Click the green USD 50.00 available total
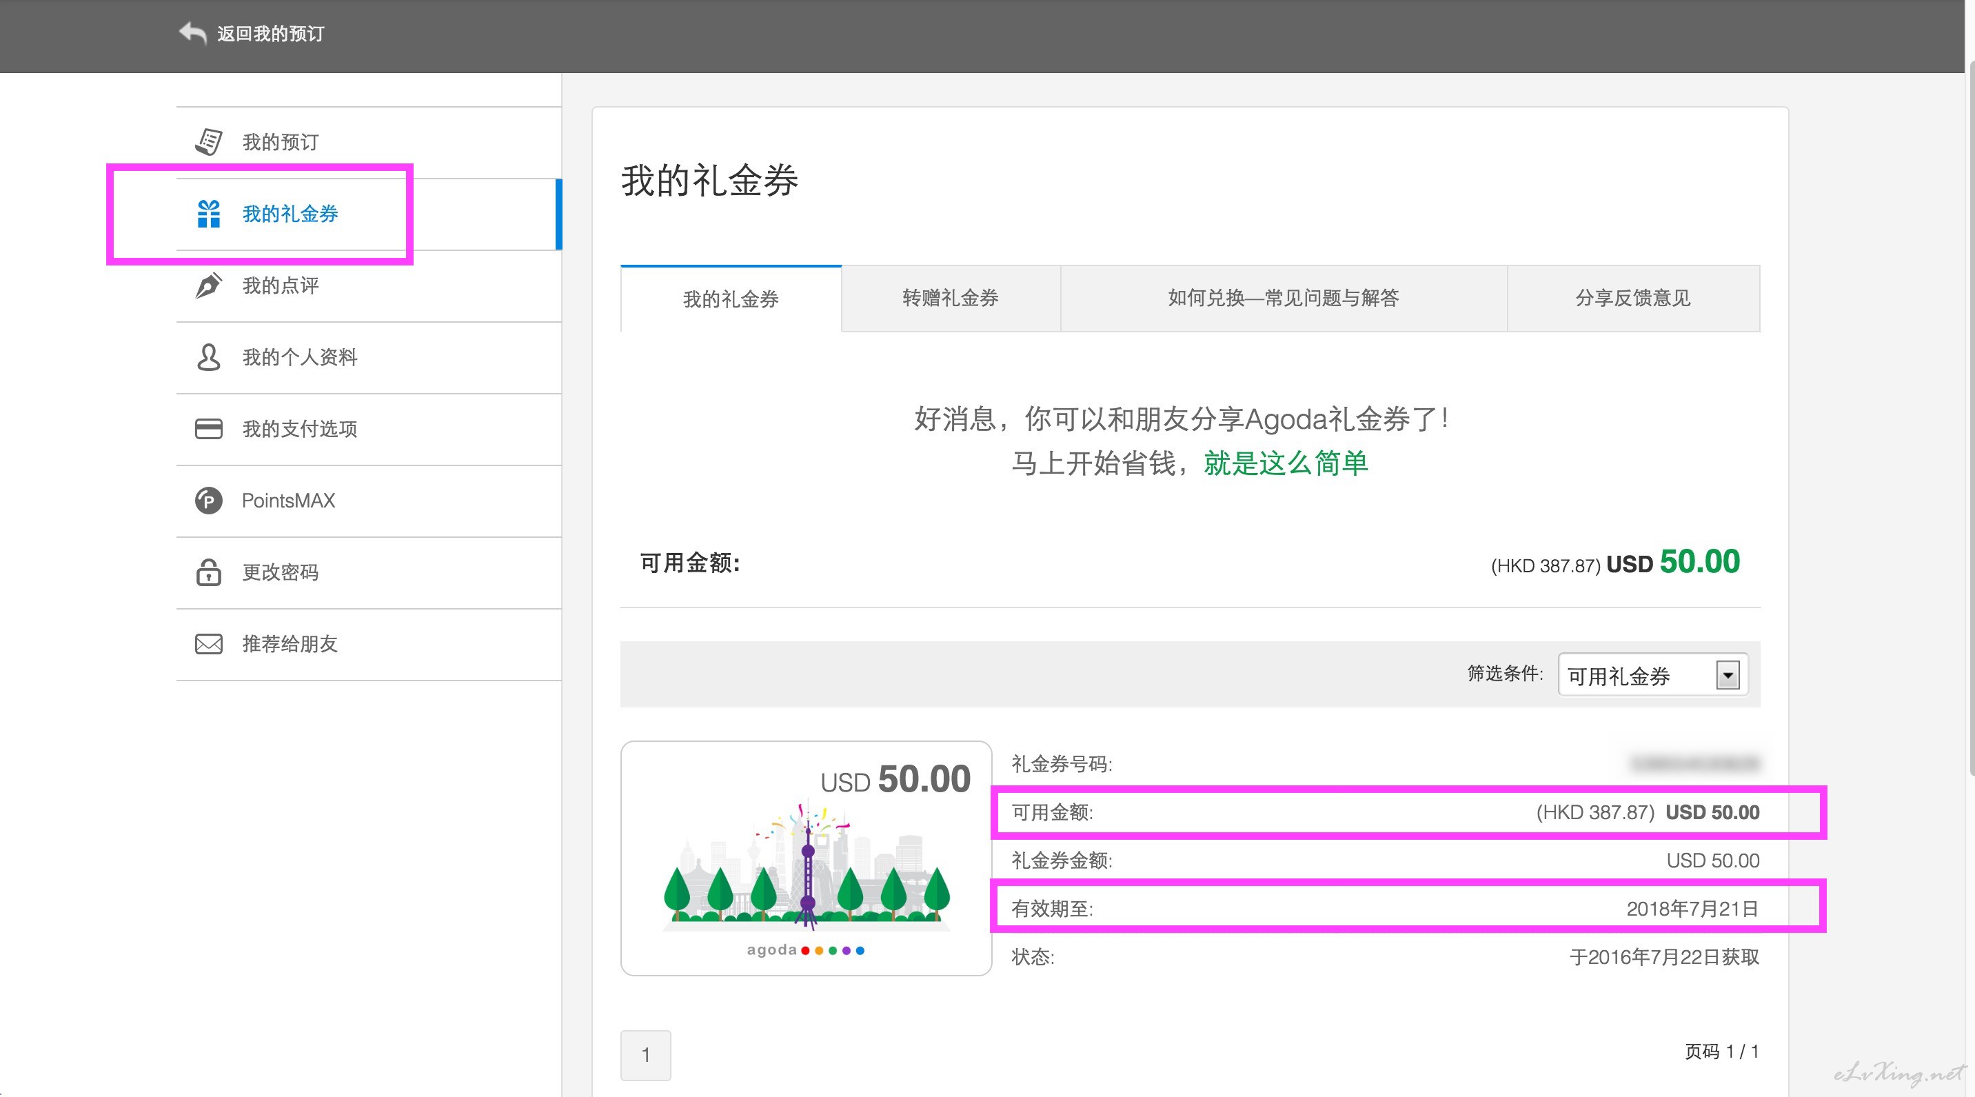1975x1097 pixels. (1700, 562)
